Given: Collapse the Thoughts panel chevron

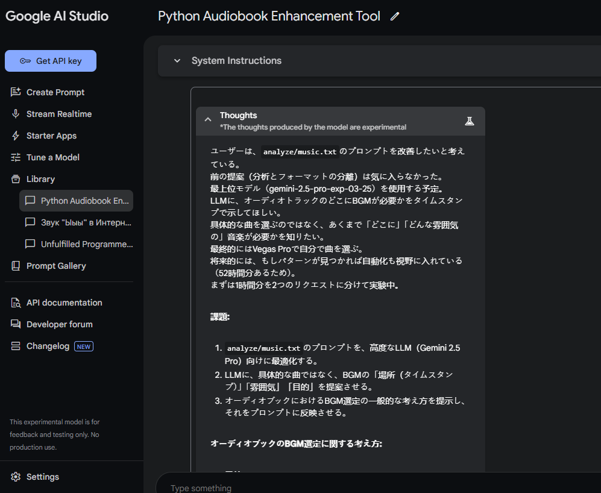Looking at the screenshot, I should 208,119.
